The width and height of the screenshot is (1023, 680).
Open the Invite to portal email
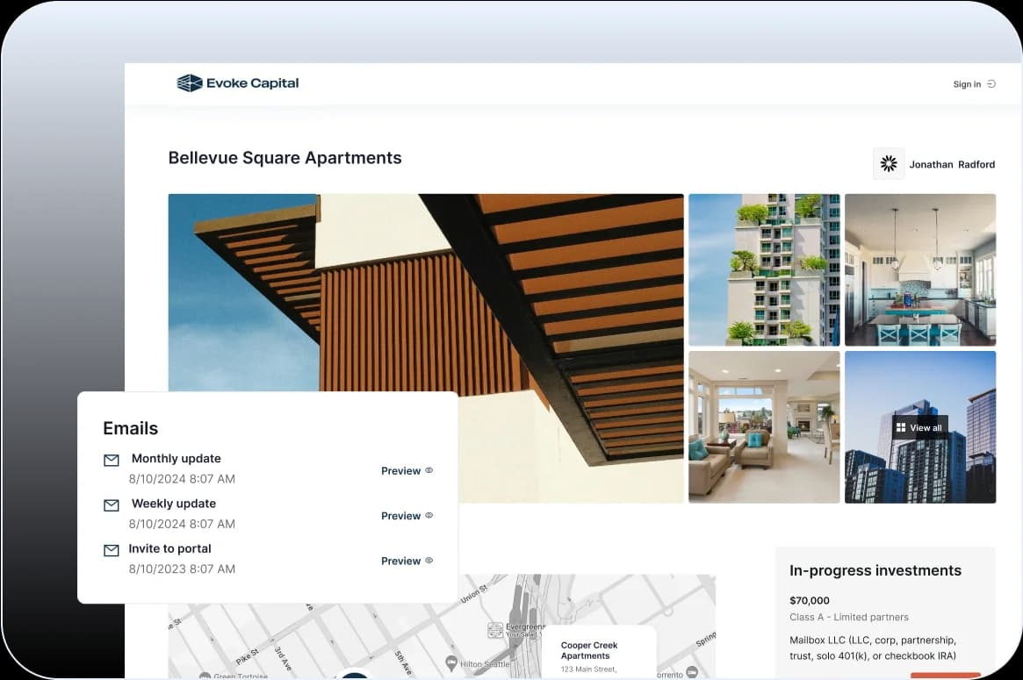pyautogui.click(x=171, y=548)
